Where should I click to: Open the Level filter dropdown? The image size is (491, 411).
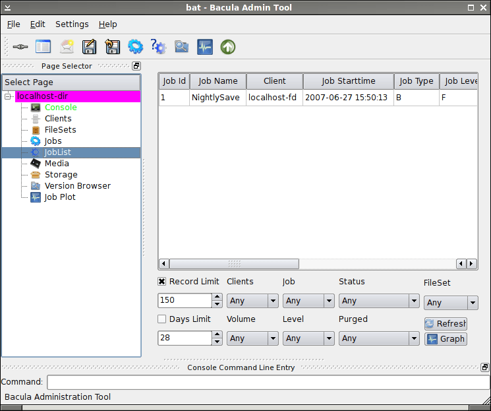(x=308, y=338)
